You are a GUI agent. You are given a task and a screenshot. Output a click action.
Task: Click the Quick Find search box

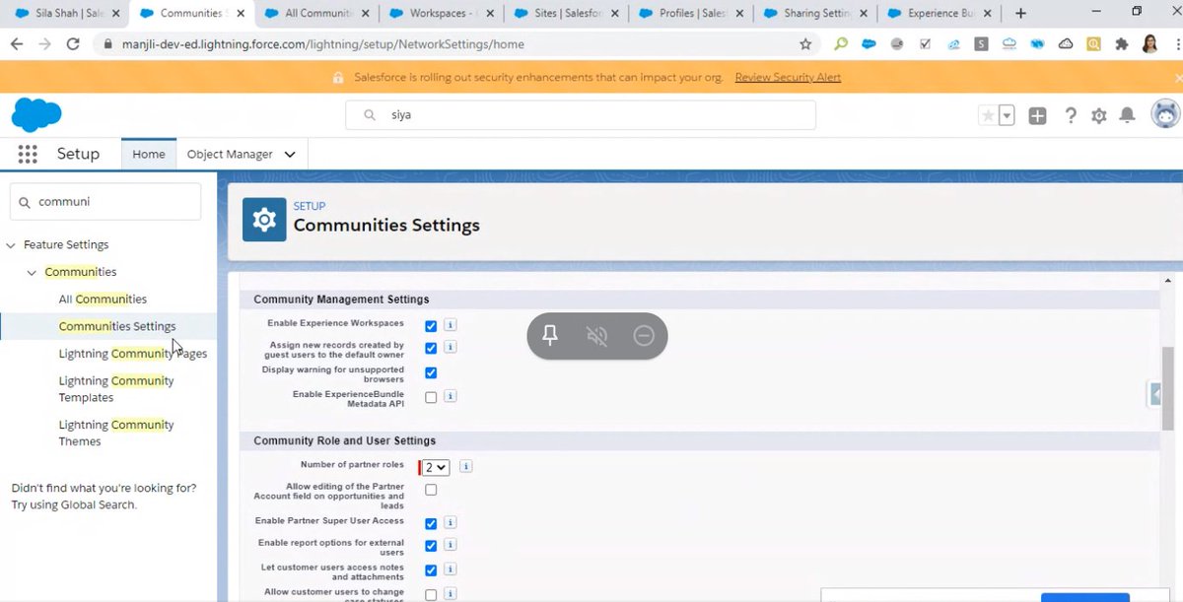104,201
